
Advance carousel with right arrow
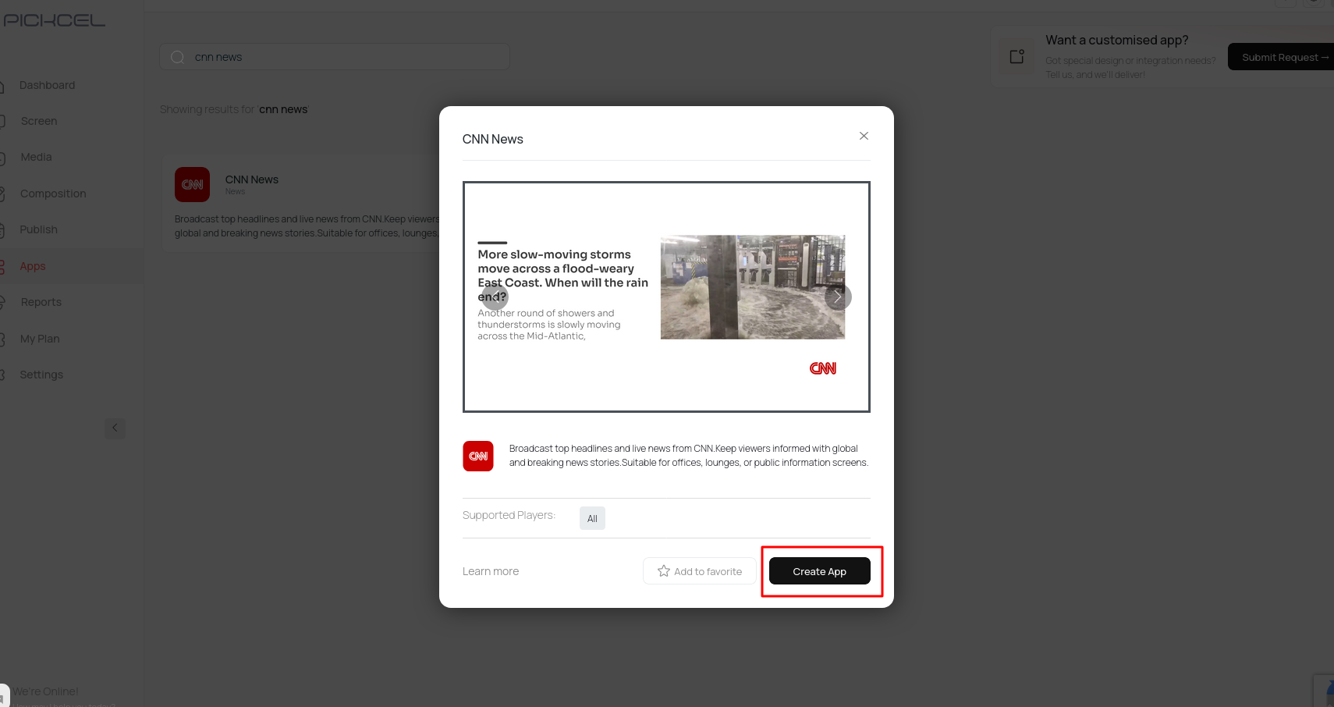tap(837, 297)
